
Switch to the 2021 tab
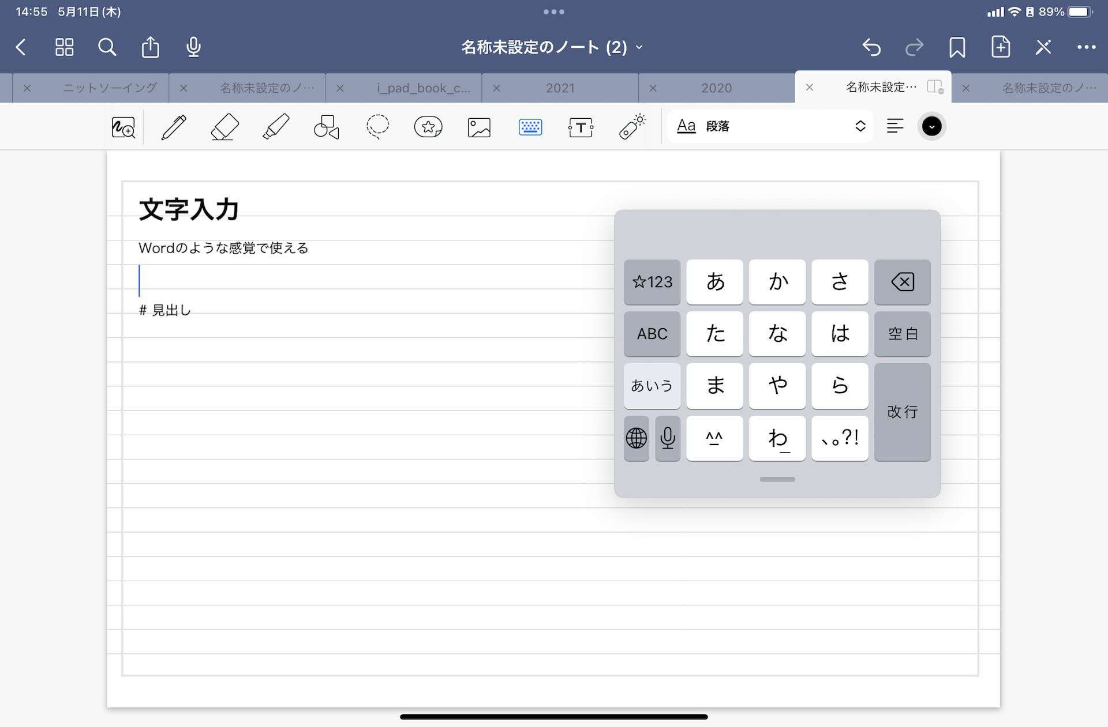coord(560,88)
